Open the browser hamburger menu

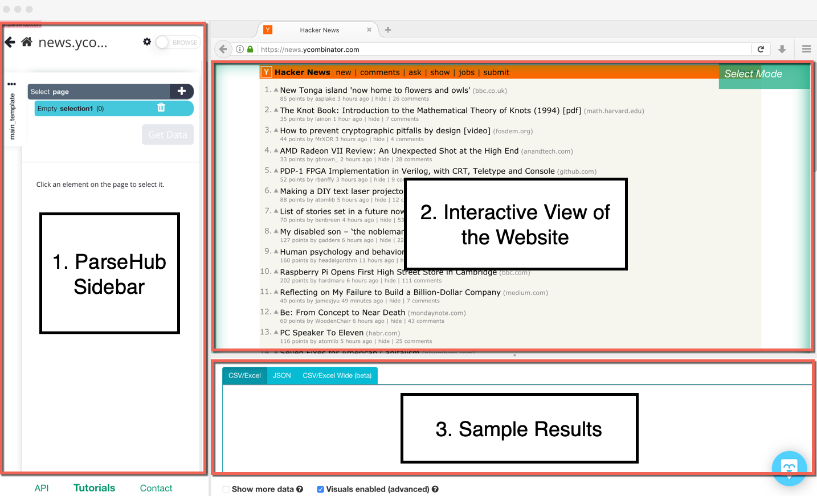tap(806, 50)
